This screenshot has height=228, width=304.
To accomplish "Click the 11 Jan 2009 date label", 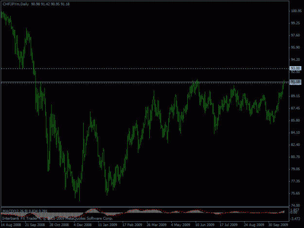I will [x=107, y=225].
